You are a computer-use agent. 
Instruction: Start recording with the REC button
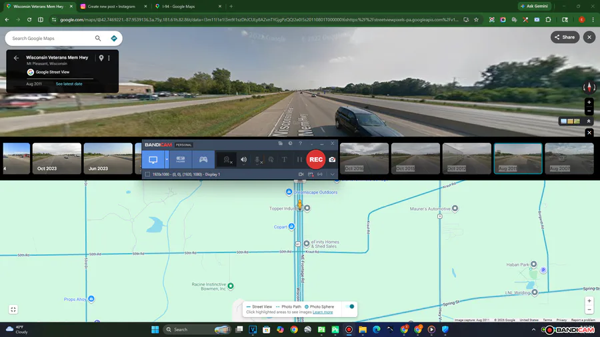[316, 160]
